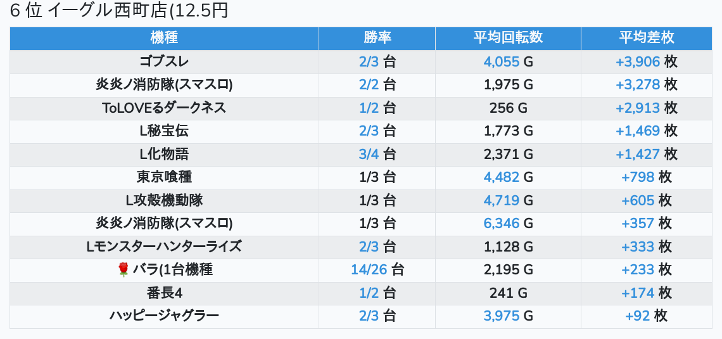
Task: Click the +92 枚 difference value
Action: click(x=646, y=316)
